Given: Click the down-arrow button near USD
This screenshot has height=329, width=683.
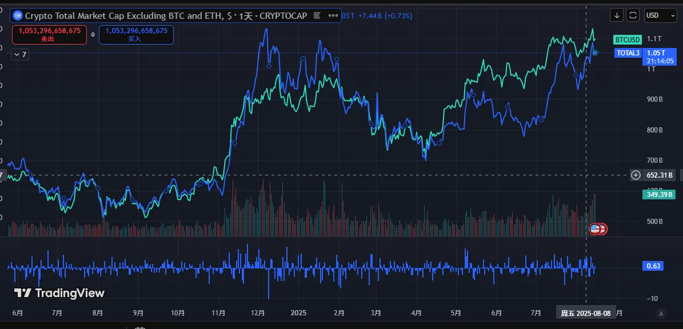Looking at the screenshot, I should [x=617, y=15].
